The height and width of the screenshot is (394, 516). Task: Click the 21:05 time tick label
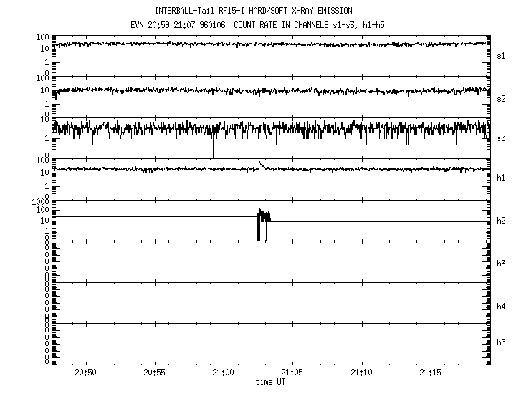pos(292,373)
